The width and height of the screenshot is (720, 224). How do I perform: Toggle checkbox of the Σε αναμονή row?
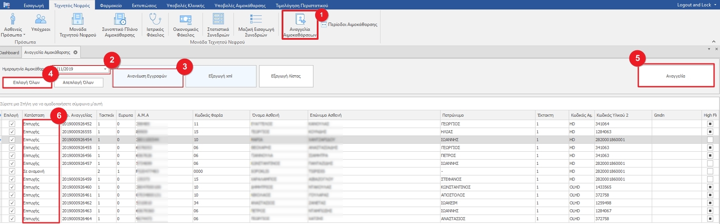(x=12, y=172)
